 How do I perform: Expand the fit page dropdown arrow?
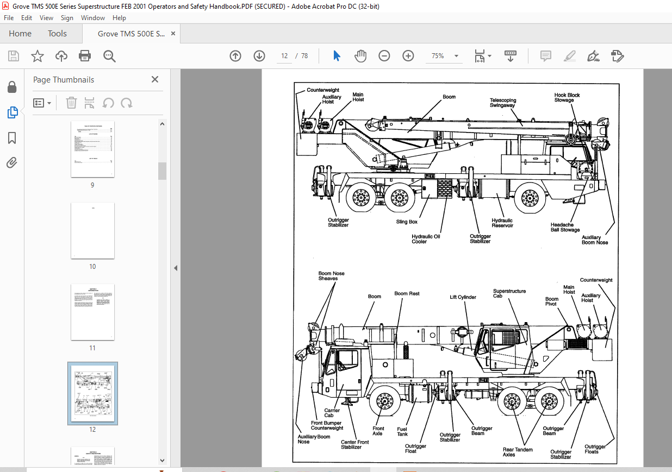[489, 56]
